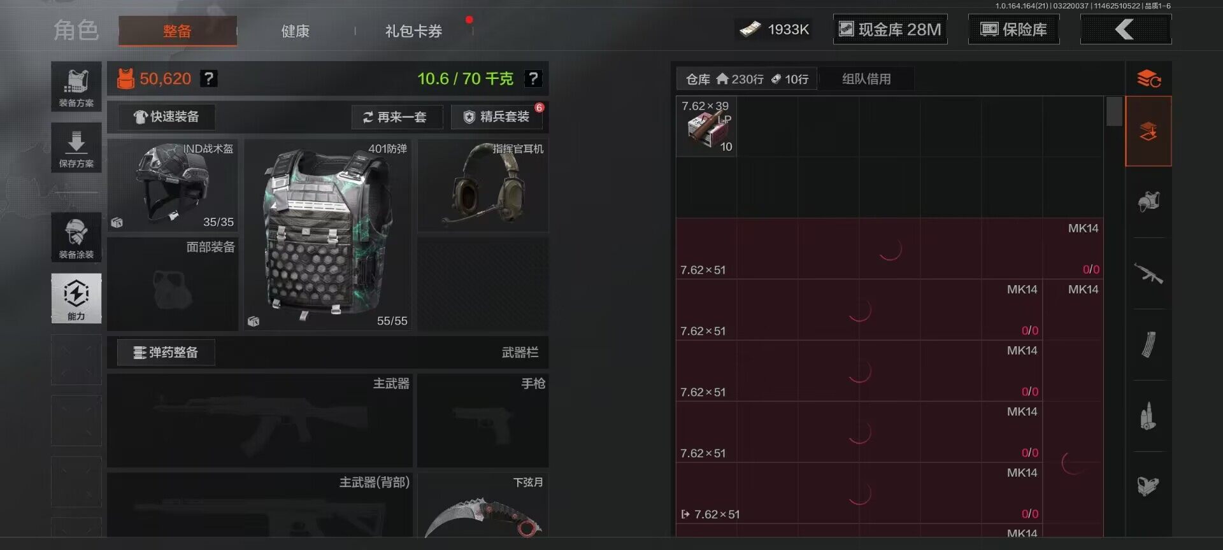Open the 装备涂装 skin icon
The height and width of the screenshot is (550, 1223).
pos(76,237)
